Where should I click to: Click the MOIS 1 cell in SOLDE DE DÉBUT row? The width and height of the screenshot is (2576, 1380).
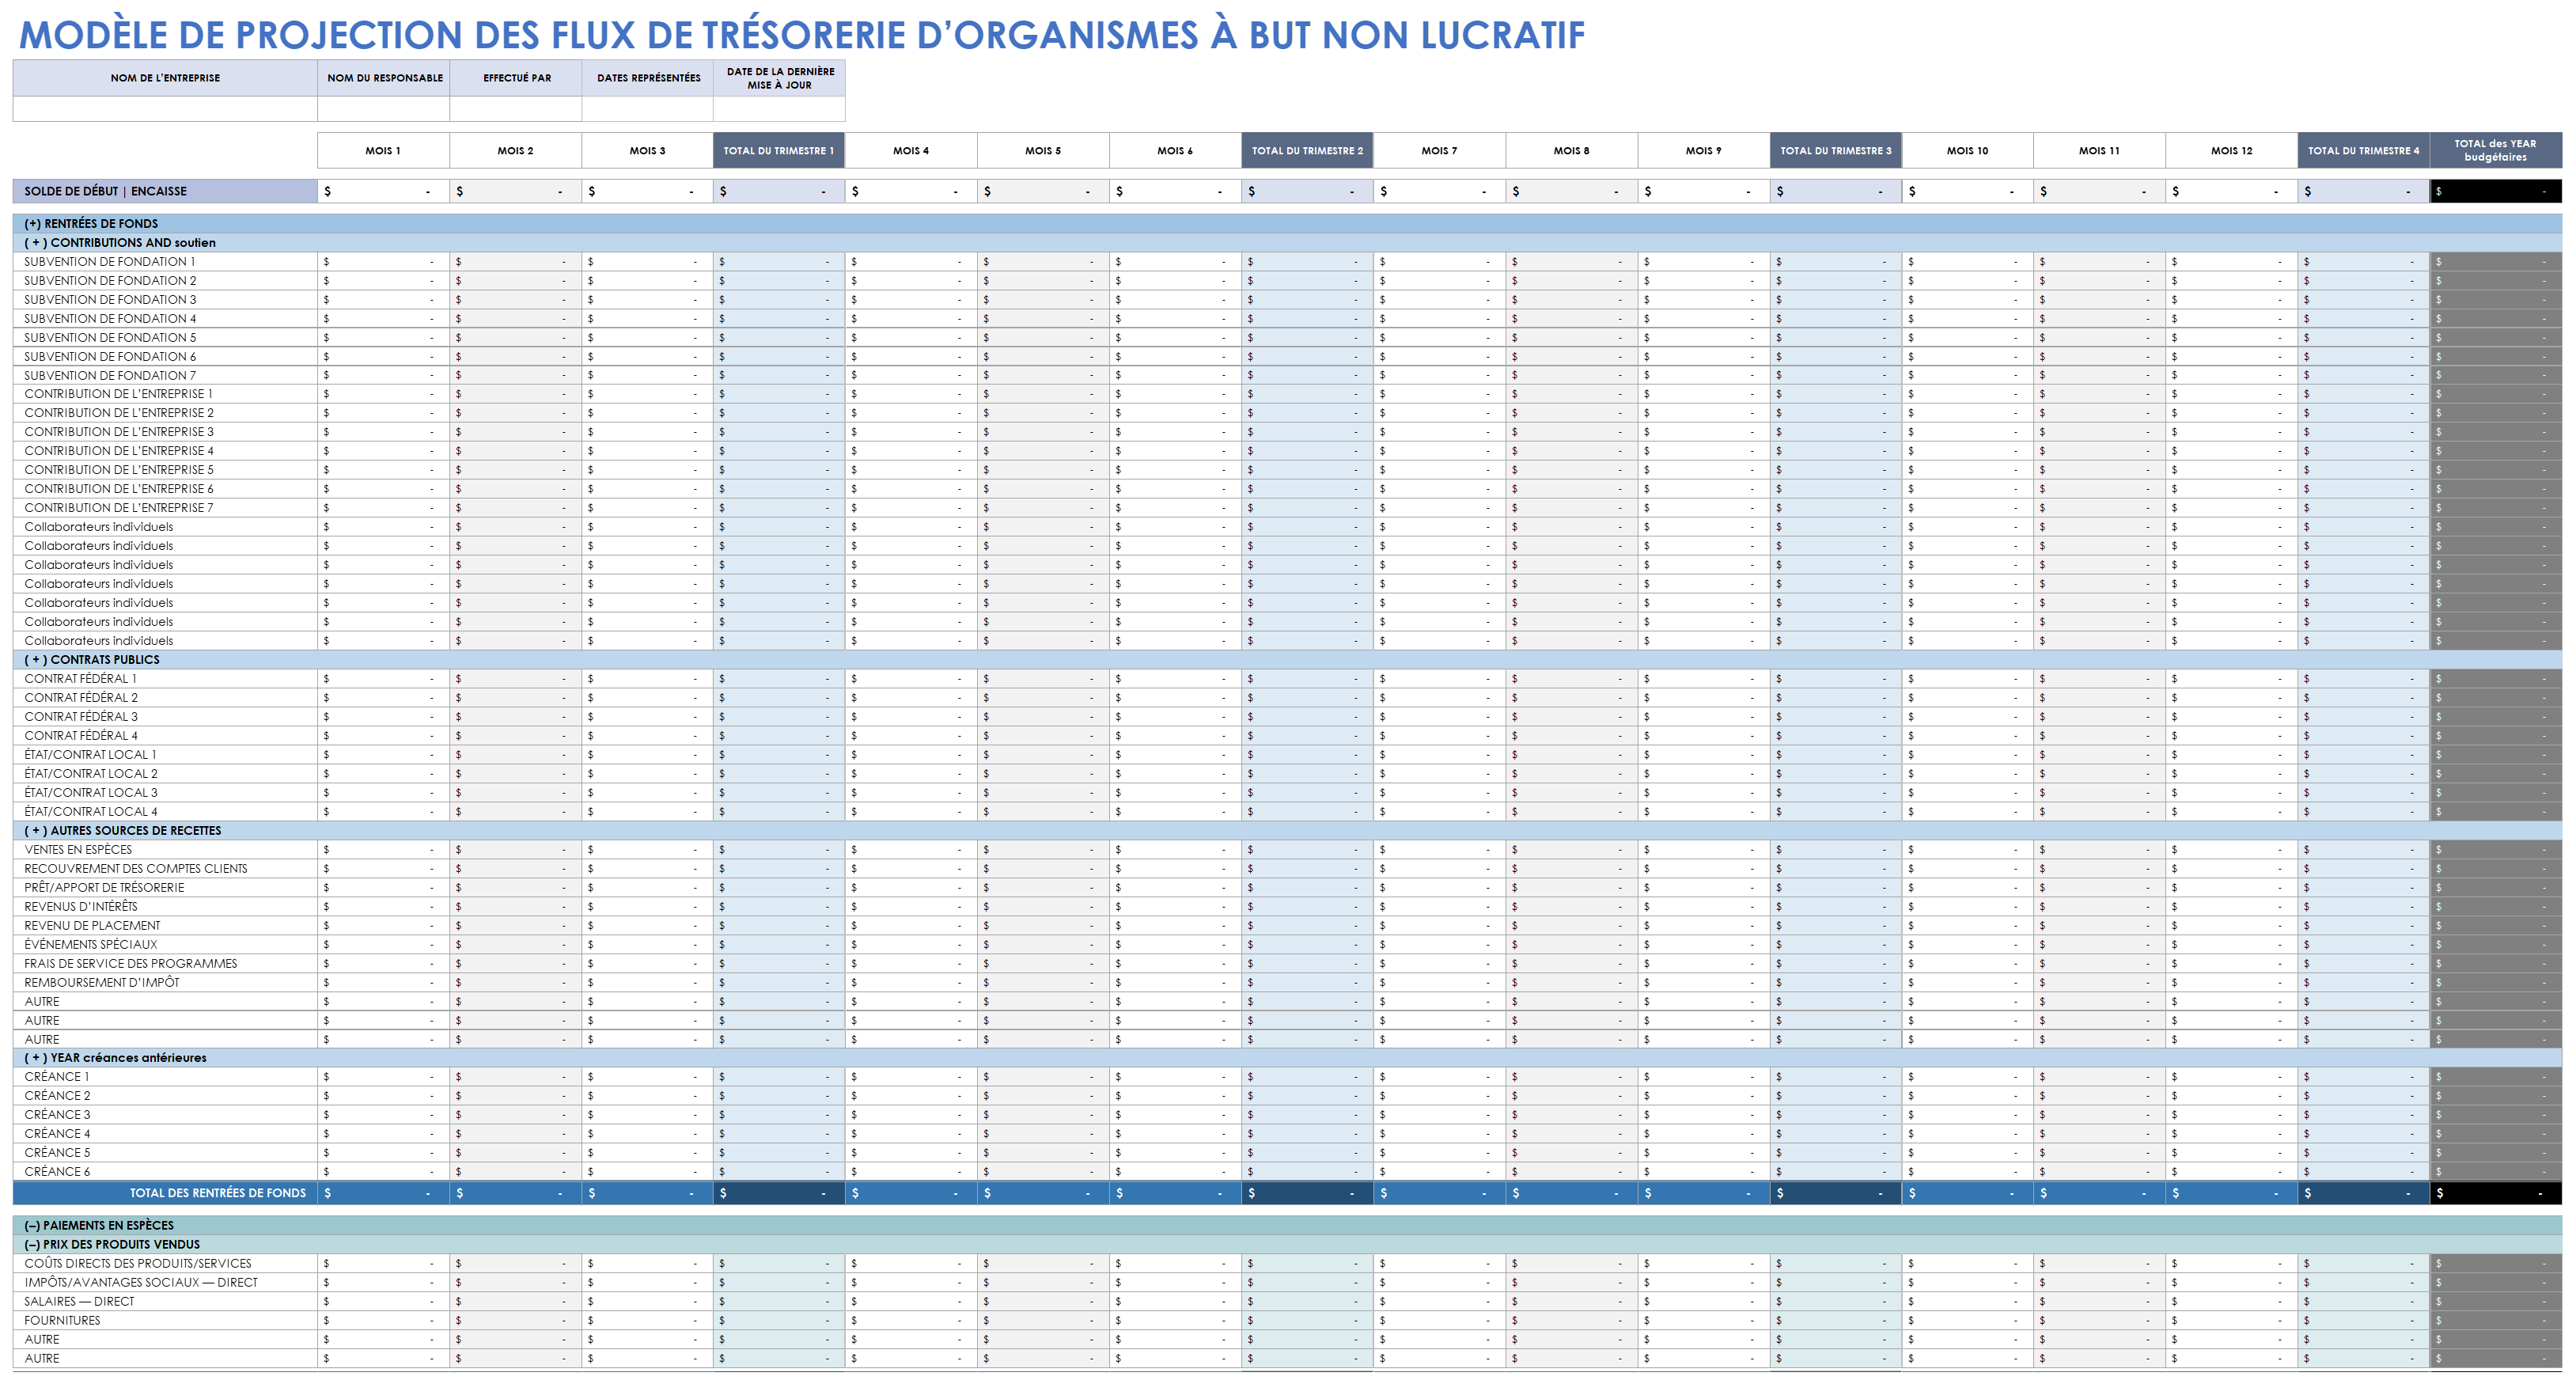[383, 191]
